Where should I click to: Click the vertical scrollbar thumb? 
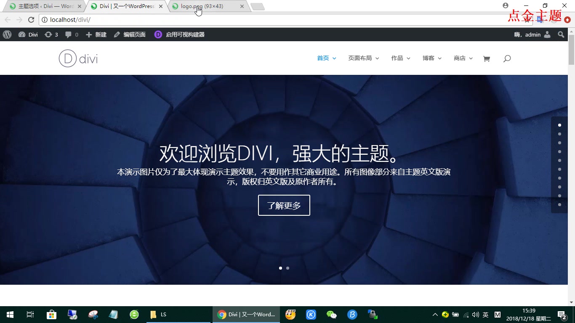[571, 50]
